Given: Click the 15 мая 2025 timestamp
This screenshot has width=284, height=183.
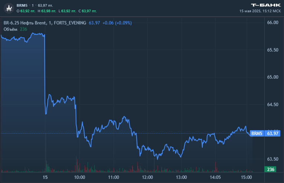Looking at the screenshot, I should click(x=261, y=11).
